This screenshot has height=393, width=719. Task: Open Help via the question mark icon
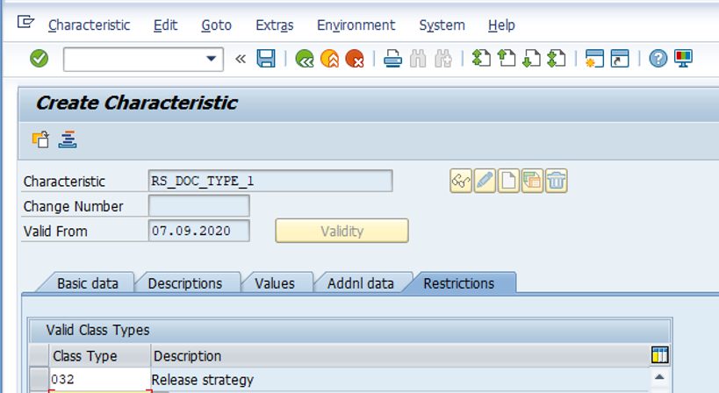pyautogui.click(x=658, y=59)
